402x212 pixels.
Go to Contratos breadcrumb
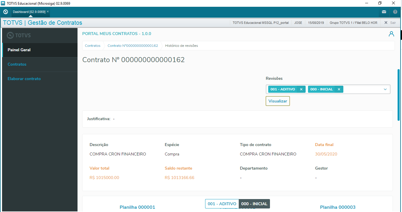[93, 46]
